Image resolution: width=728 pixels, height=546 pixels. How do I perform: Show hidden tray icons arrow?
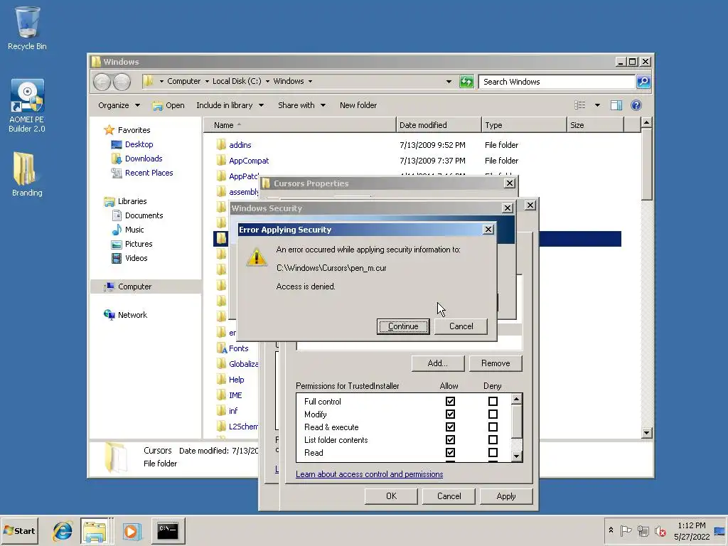pyautogui.click(x=611, y=530)
